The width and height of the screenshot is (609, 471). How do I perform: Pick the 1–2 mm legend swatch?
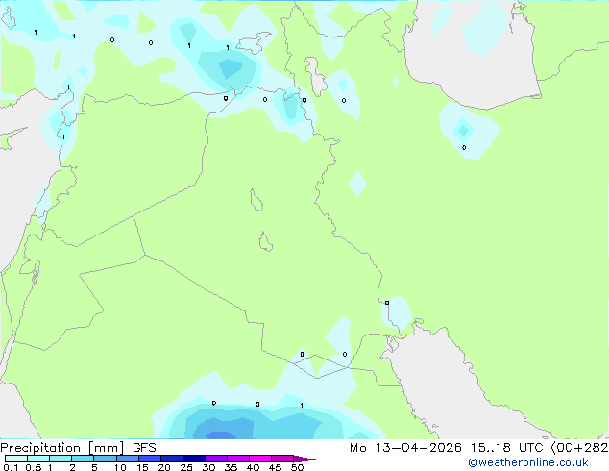pyautogui.click(x=61, y=459)
